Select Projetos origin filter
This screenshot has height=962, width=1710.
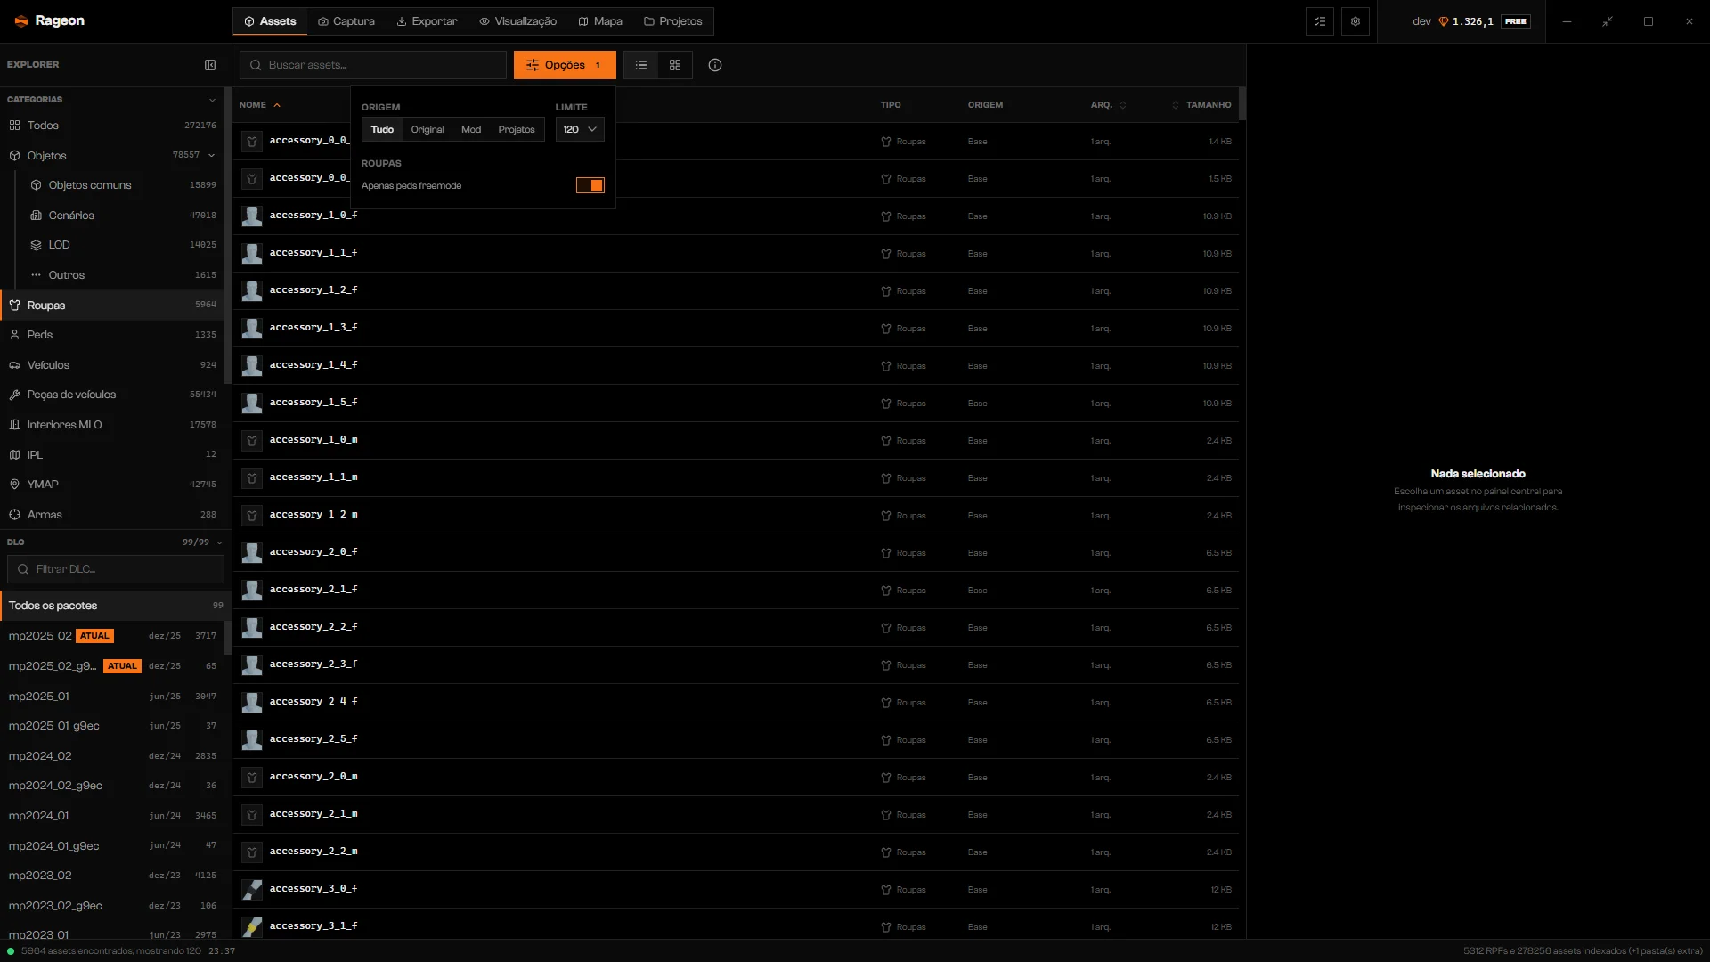(x=517, y=129)
